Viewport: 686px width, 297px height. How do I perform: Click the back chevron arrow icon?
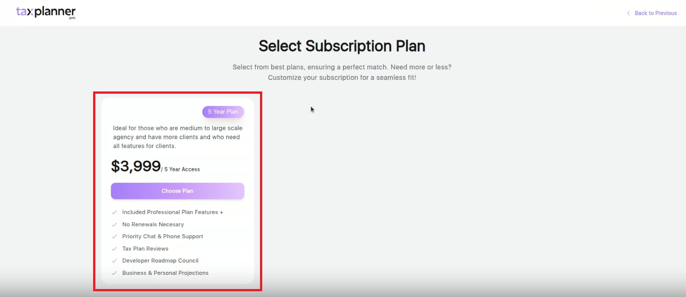tap(628, 13)
